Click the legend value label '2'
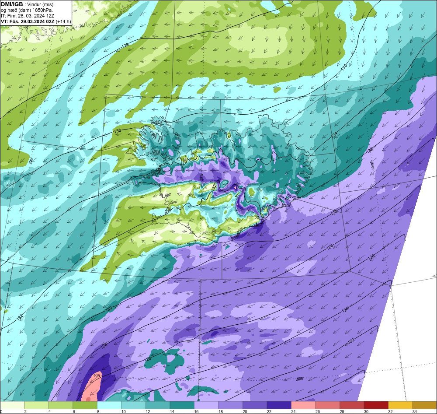The width and height of the screenshot is (437, 414). point(25,411)
